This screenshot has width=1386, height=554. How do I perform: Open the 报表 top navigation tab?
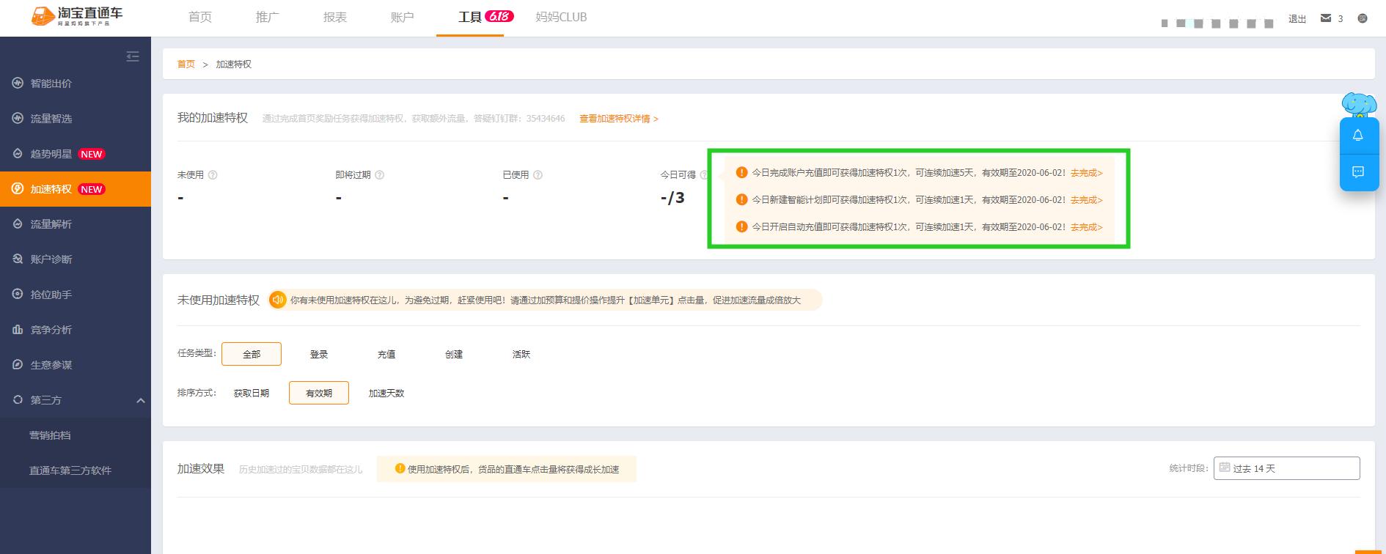(x=335, y=17)
